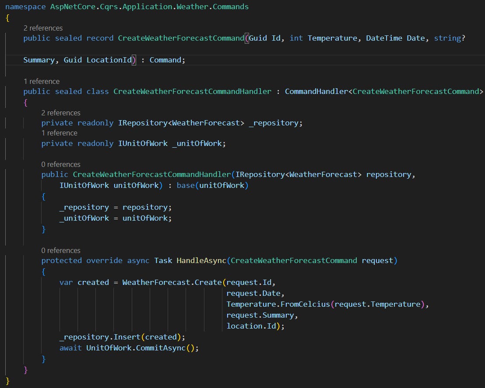
Task: Click "2 references" above the _repository field
Action: (60, 113)
